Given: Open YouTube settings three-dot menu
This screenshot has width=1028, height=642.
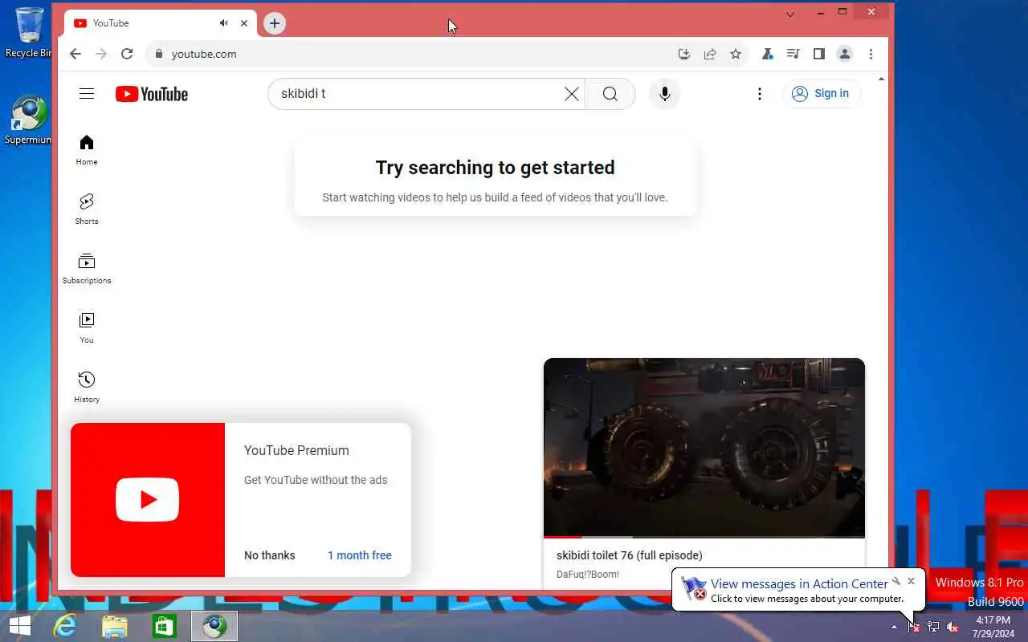Looking at the screenshot, I should pos(760,94).
